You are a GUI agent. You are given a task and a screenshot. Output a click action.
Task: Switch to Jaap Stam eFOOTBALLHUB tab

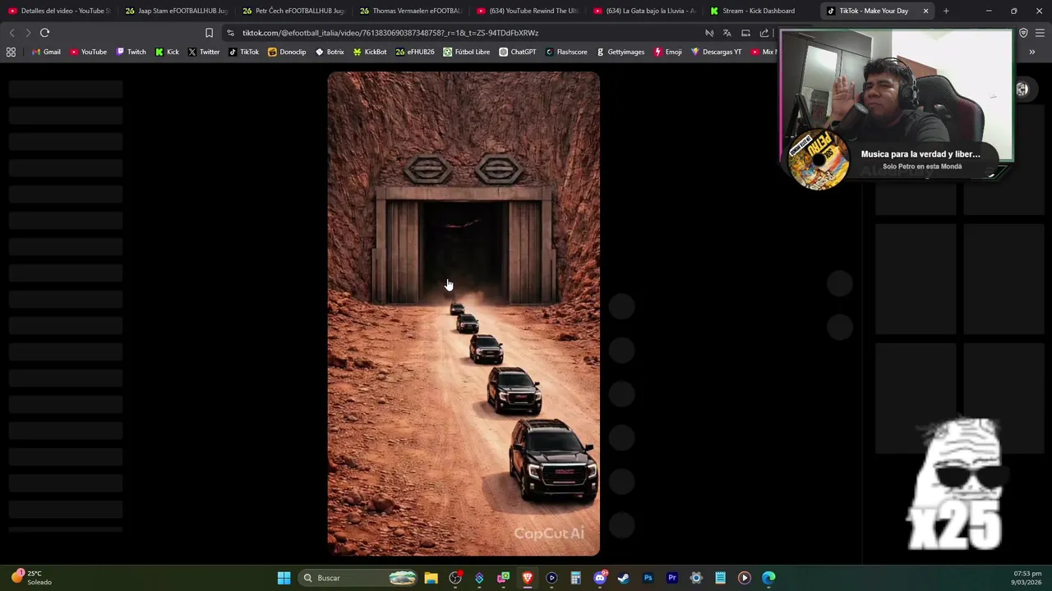click(176, 11)
